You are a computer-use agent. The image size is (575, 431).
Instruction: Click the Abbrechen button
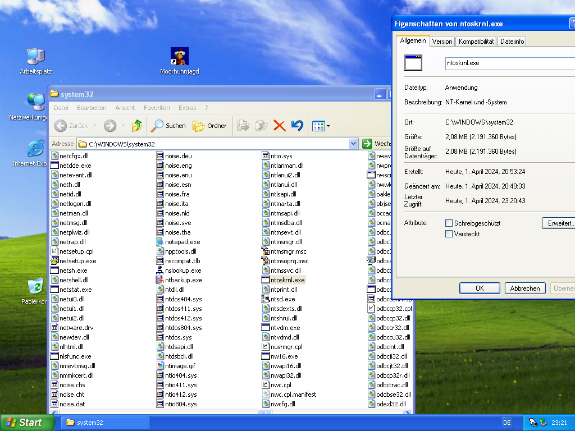(525, 288)
